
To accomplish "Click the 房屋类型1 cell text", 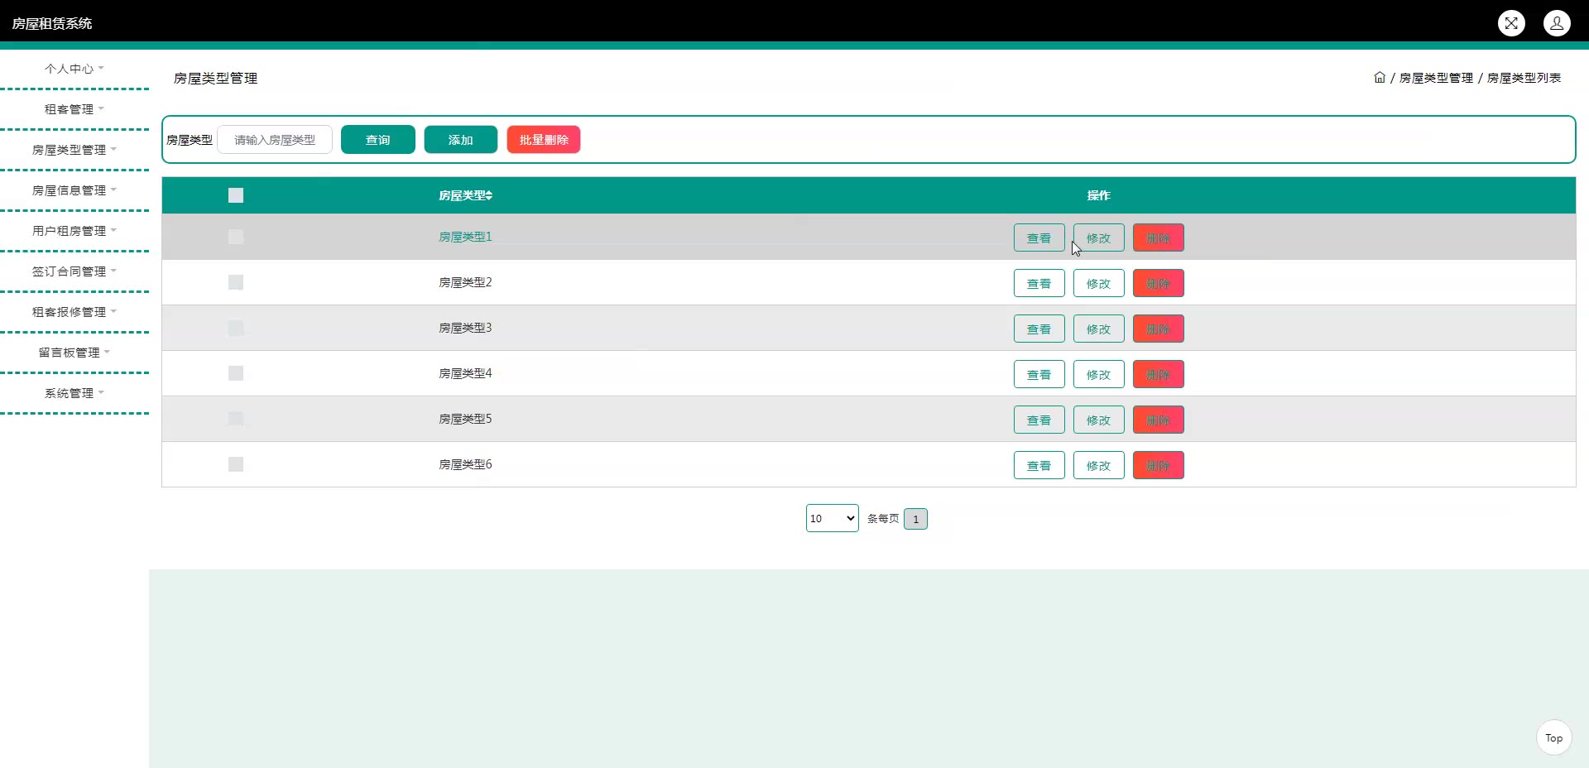I will tap(465, 237).
